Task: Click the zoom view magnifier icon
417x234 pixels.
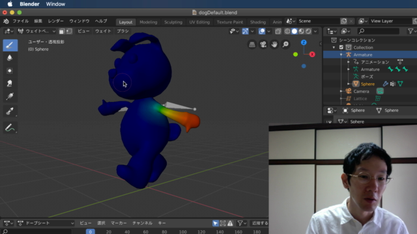Action: (x=285, y=44)
